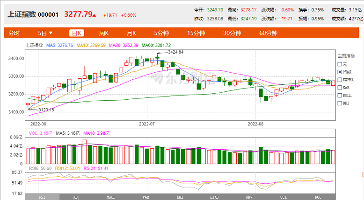Select the 周K weekly candlestick tab
Screen dimensions: 364x200
103,33
